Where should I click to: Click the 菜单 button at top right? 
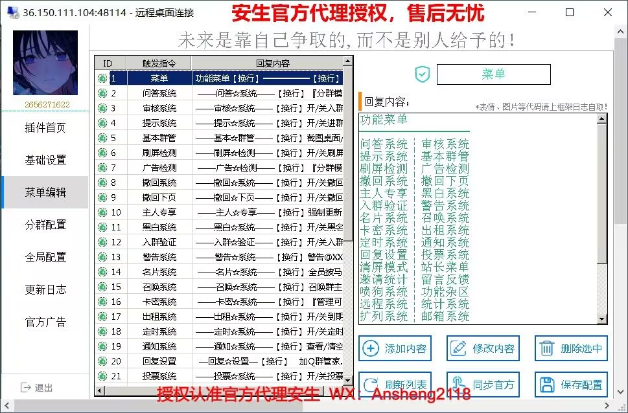tap(494, 74)
